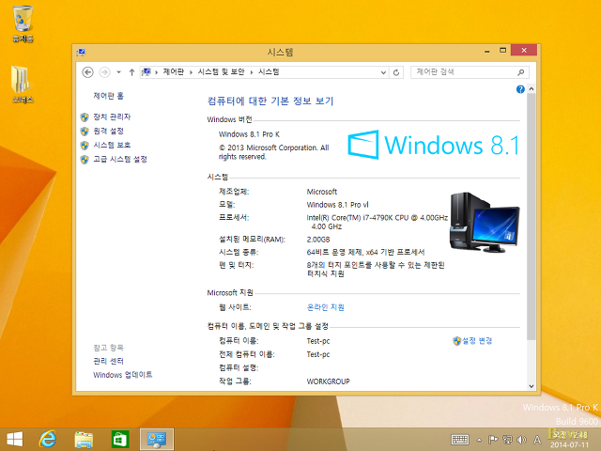Image resolution: width=601 pixels, height=451 pixels.
Task: Select 제어판 in the address breadcrumb
Action: tap(173, 71)
